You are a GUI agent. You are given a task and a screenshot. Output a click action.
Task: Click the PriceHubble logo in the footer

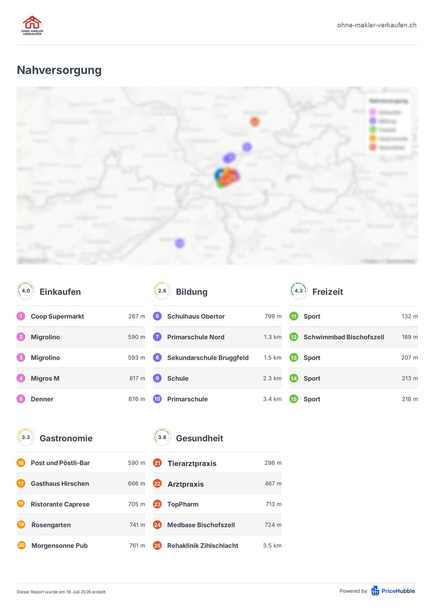click(x=393, y=591)
